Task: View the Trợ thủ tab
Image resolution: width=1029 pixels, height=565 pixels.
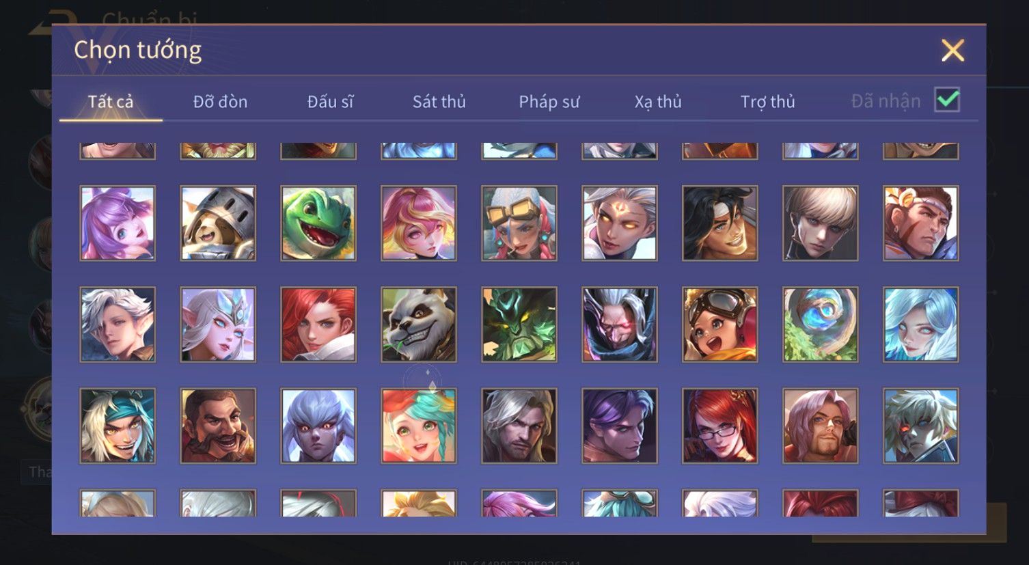Action: (768, 102)
